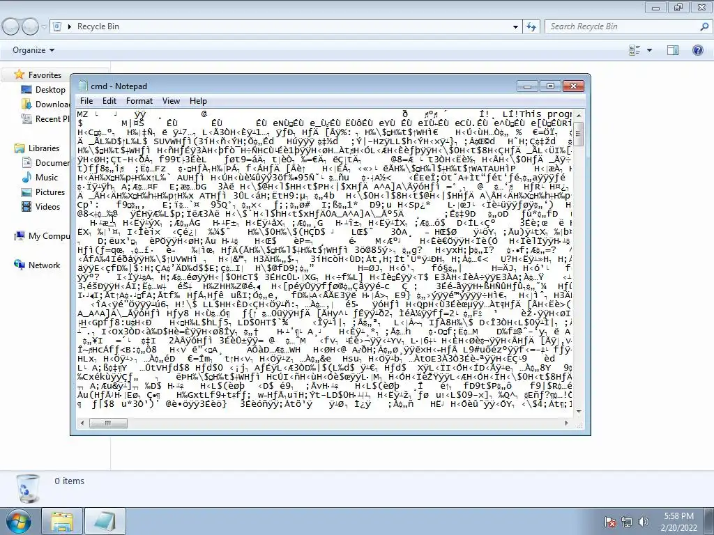Select Recent Places under Favorites
714x535 pixels.
(x=52, y=118)
